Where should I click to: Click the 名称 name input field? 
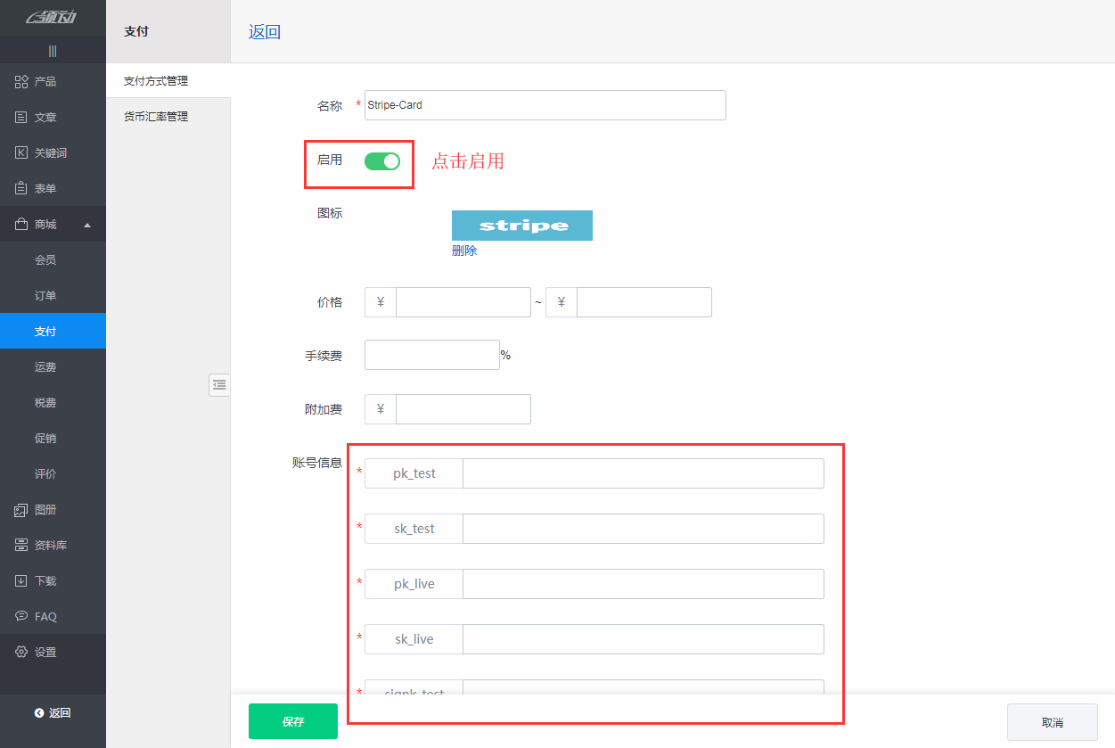click(545, 104)
